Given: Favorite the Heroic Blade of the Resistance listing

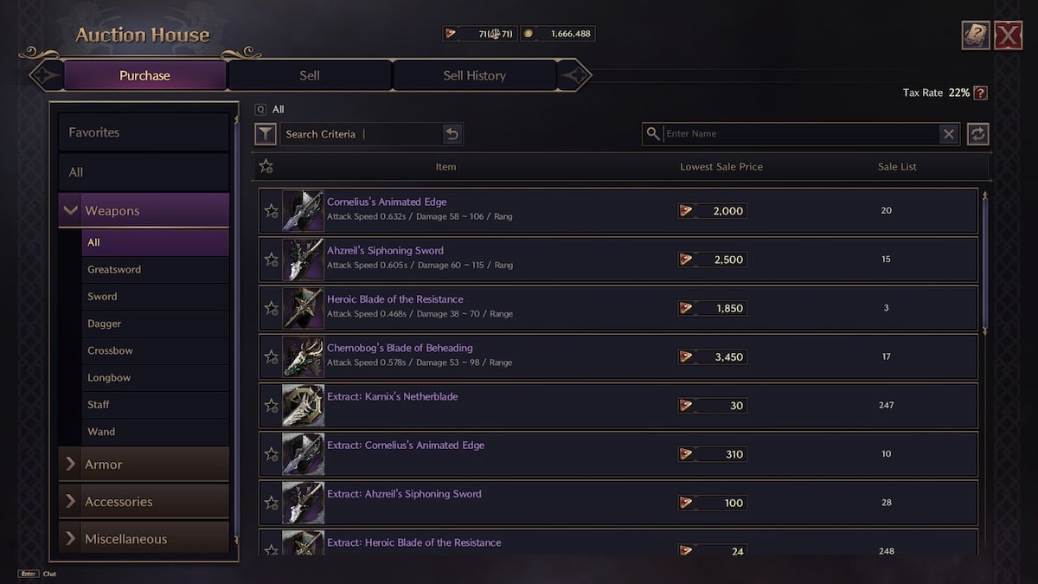Looking at the screenshot, I should [272, 307].
